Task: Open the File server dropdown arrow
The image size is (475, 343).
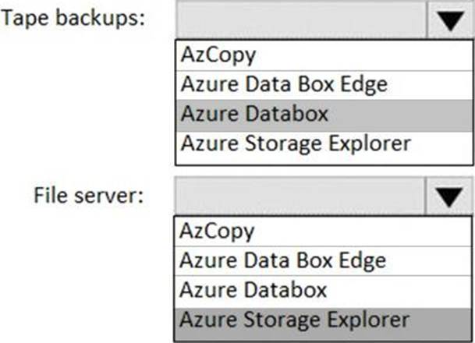Action: click(x=448, y=196)
